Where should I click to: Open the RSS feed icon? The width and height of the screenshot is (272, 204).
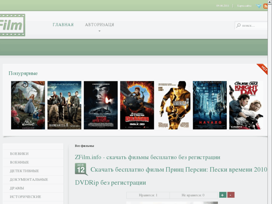[x=266, y=6]
